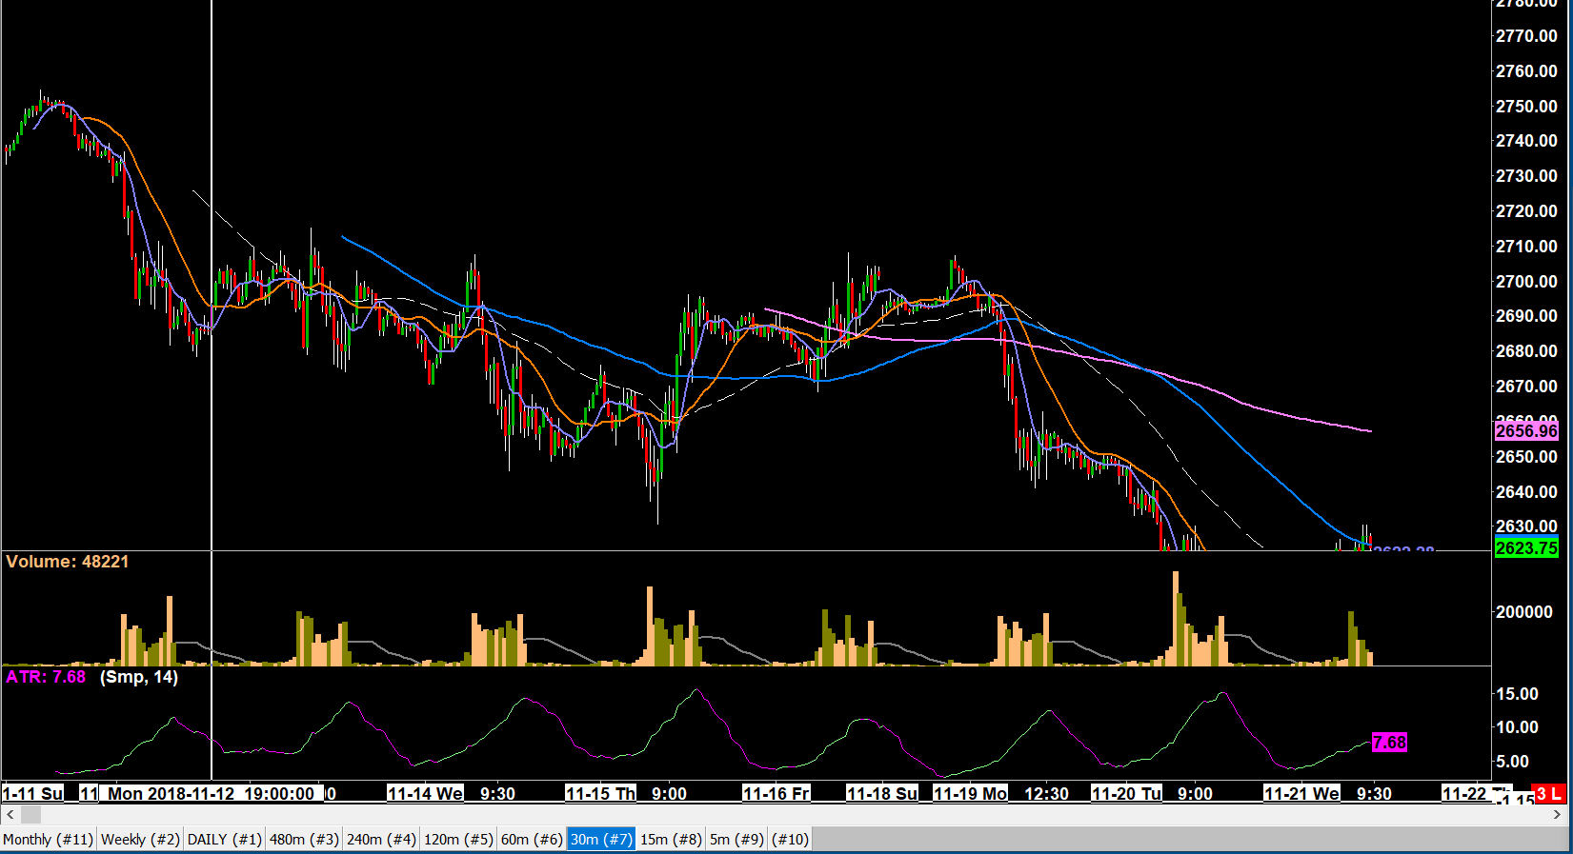Viewport: 1573px width, 854px height.
Task: Click the ATR: 7.68 study label
Action: click(x=46, y=677)
